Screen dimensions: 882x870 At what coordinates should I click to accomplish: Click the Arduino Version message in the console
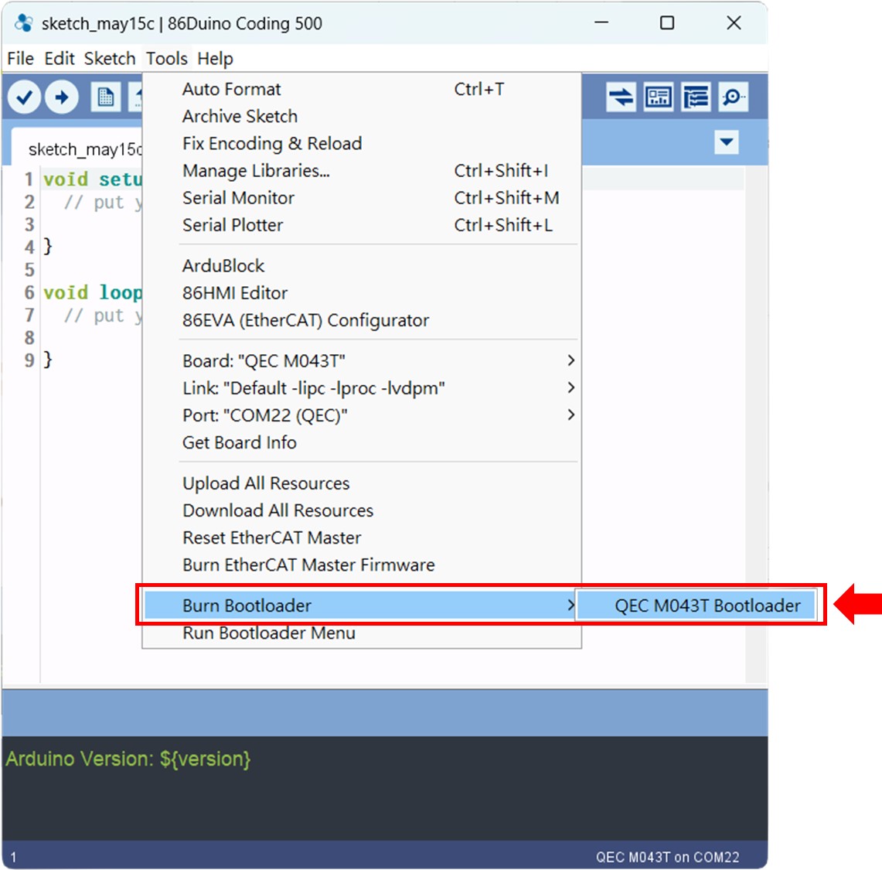128,759
